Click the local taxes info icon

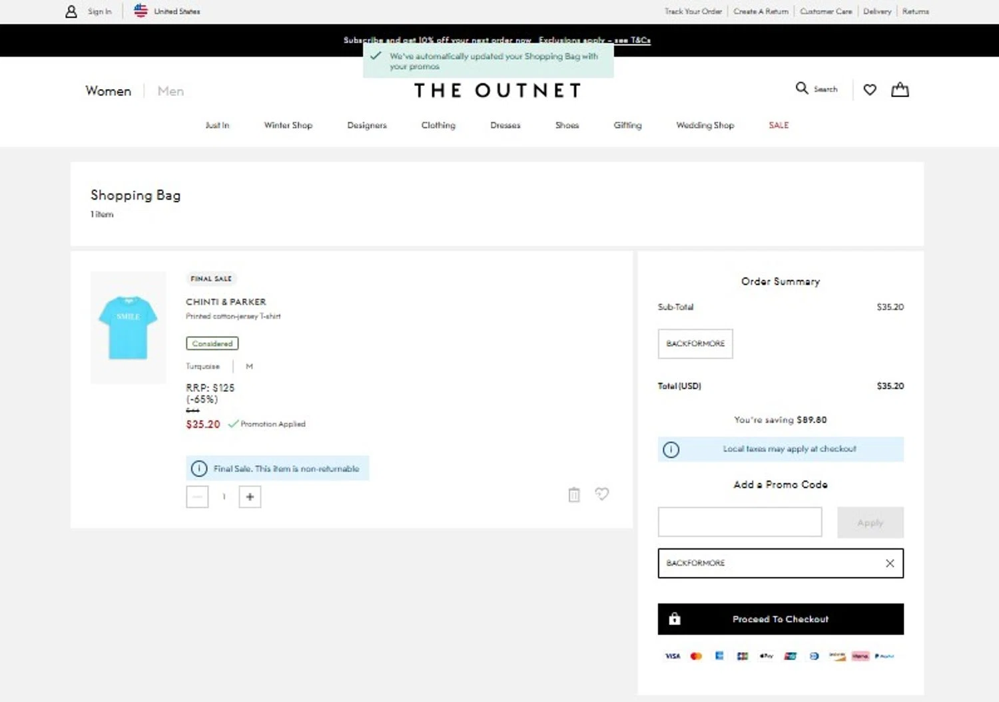[x=671, y=450]
